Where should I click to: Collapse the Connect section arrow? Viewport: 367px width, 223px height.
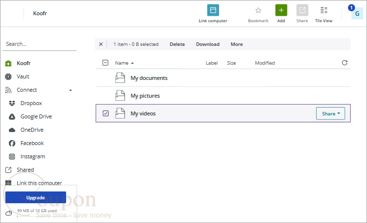click(71, 90)
